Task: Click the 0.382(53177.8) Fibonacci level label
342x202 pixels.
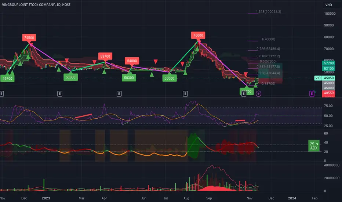Action: 268,66
